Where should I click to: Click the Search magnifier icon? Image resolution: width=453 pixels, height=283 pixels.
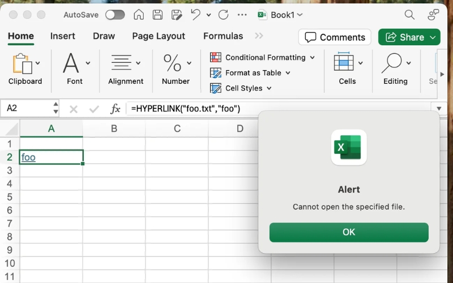point(409,15)
